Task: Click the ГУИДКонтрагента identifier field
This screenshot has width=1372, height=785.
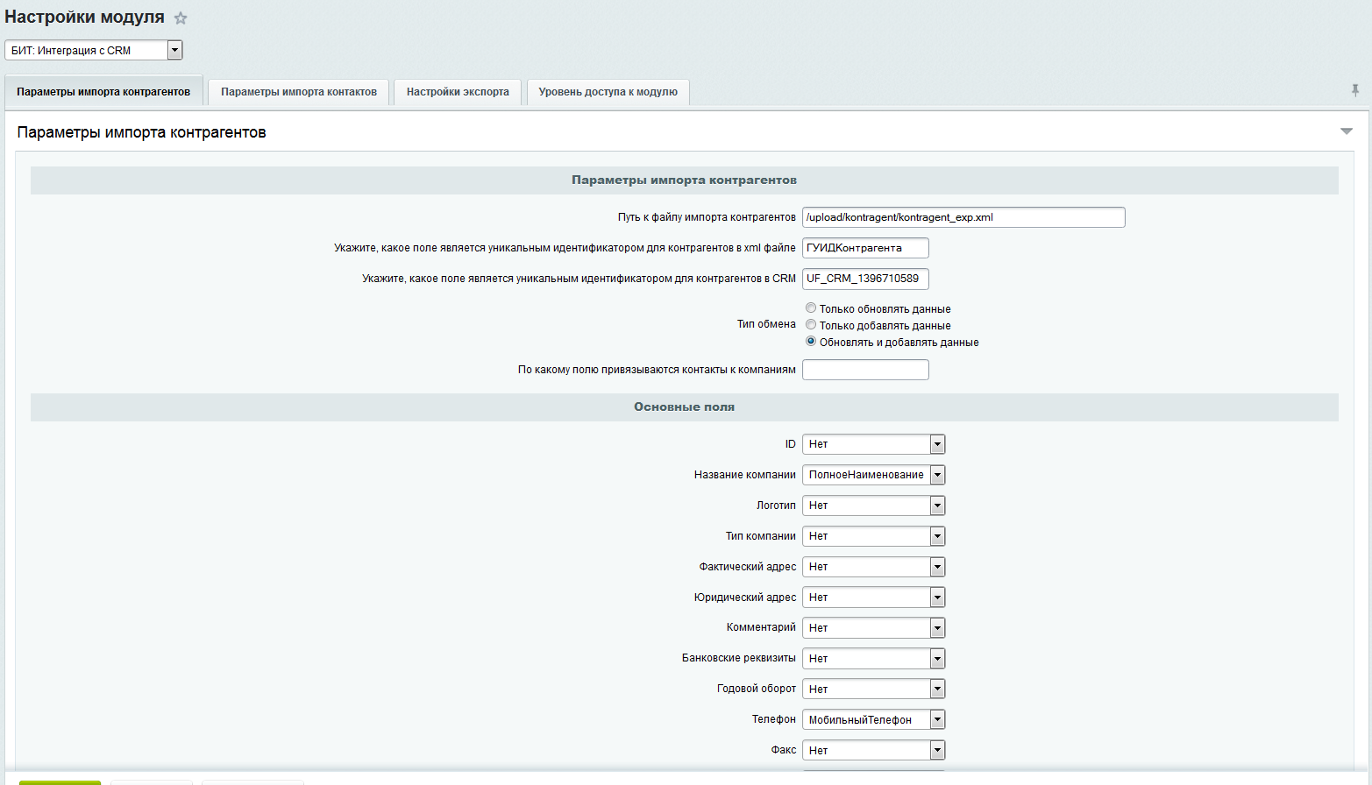Action: tap(864, 248)
